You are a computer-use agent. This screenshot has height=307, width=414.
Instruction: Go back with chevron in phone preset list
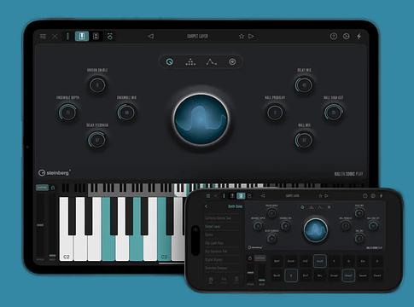click(x=207, y=206)
